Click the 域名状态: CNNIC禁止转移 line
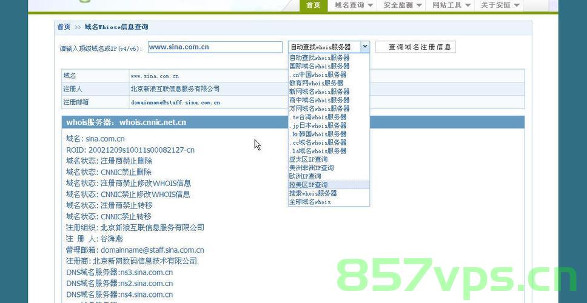Image resolution: width=587 pixels, height=303 pixels. [109, 216]
